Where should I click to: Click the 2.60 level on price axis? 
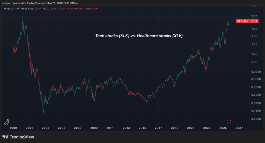[254, 6]
